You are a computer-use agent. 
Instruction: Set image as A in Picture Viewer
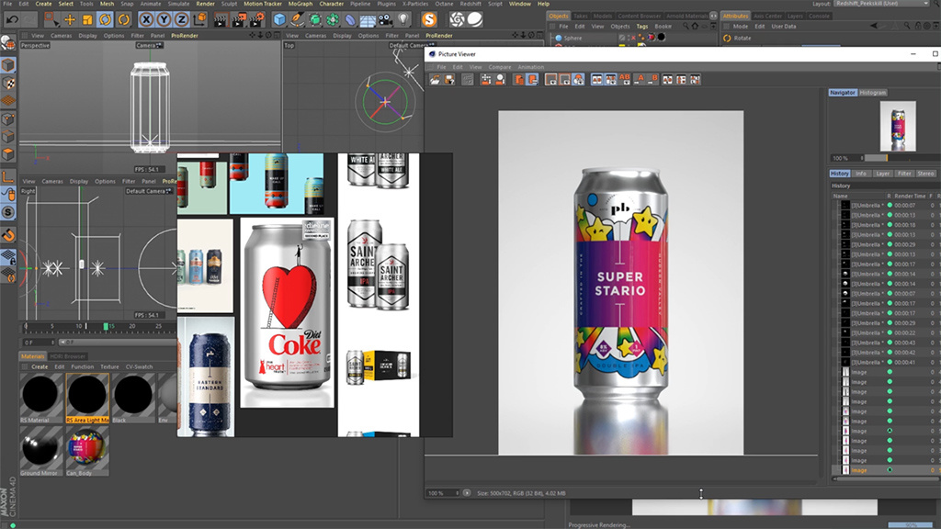[x=640, y=79]
